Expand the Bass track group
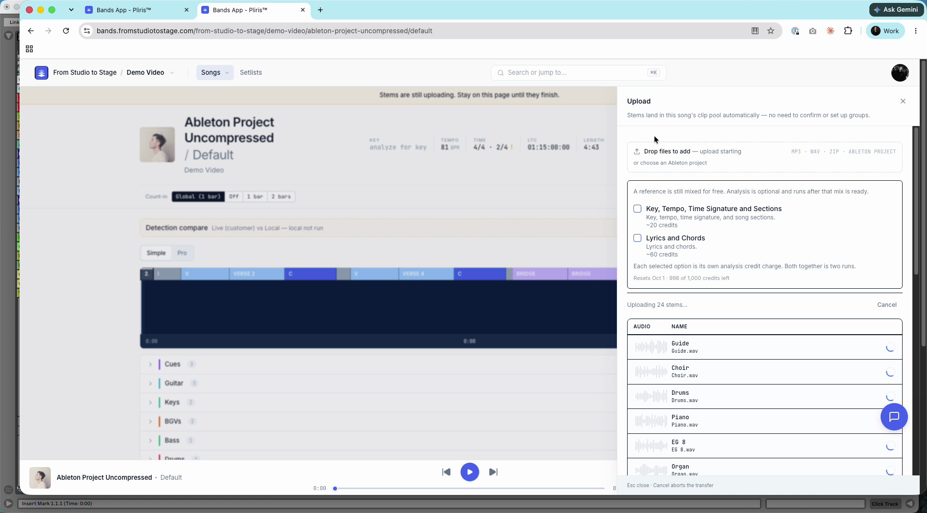This screenshot has height=513, width=927. click(x=150, y=441)
